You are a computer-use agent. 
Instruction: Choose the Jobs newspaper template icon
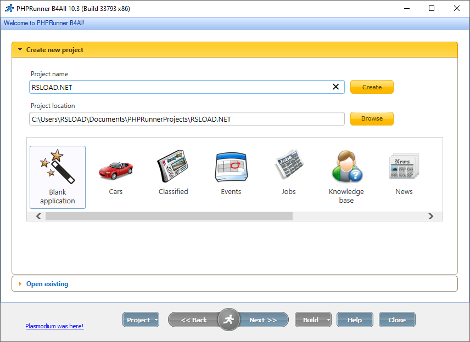tap(289, 164)
